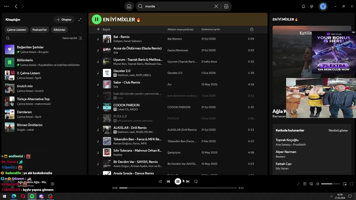
Task: Adjust the volume slider
Action: pyautogui.click(x=330, y=184)
